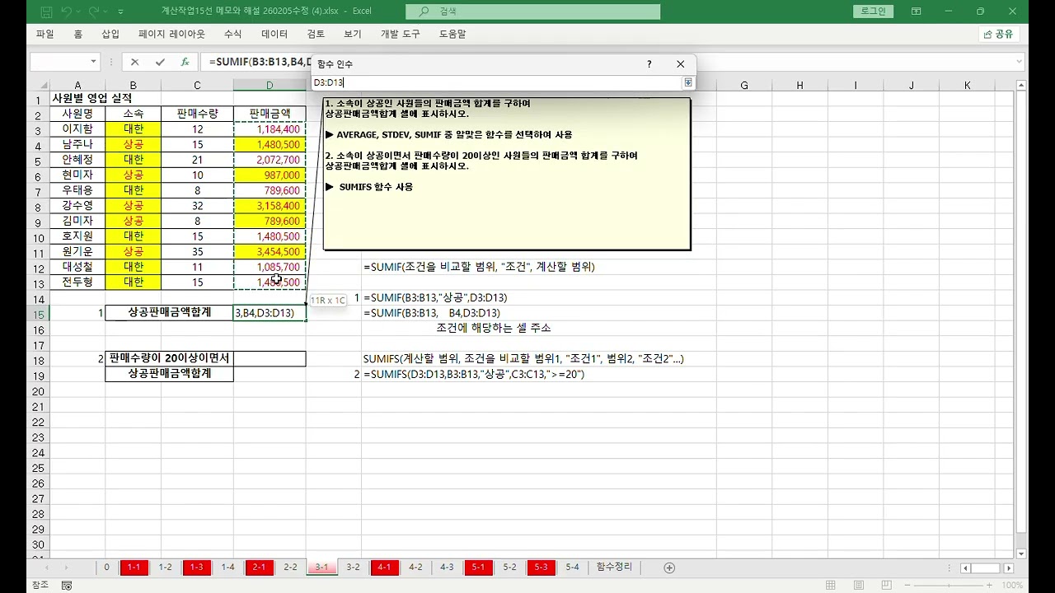Click the Redo arrow in the title bar

(93, 12)
